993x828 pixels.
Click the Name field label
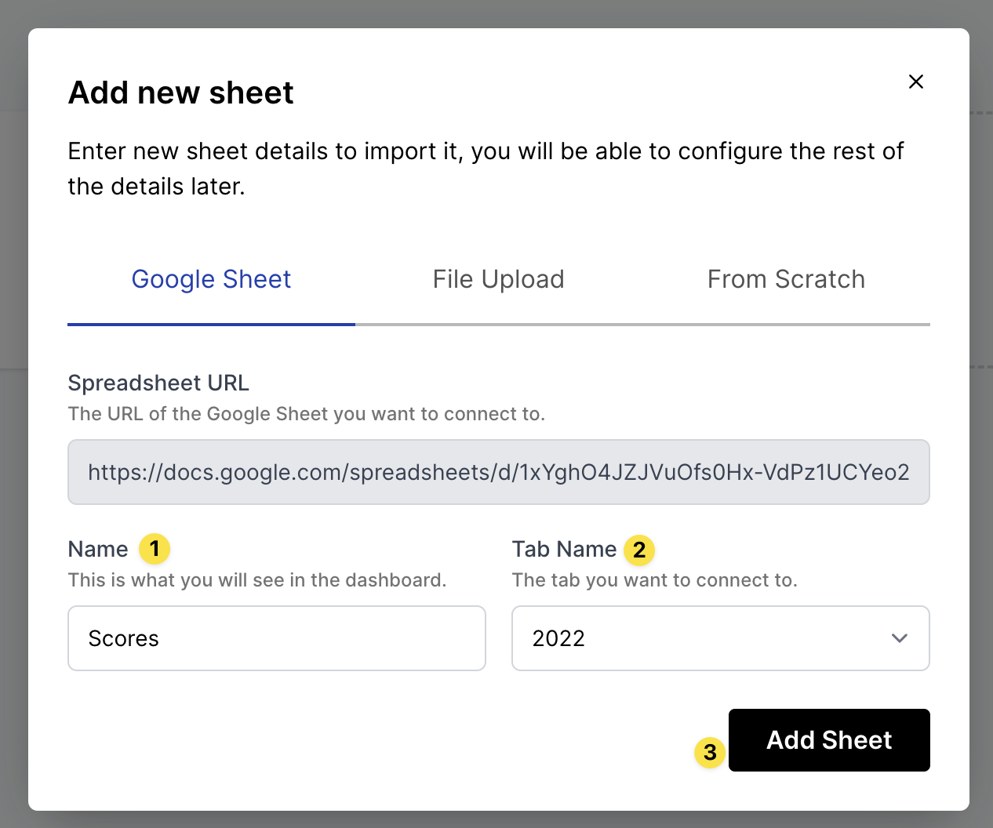click(x=98, y=549)
